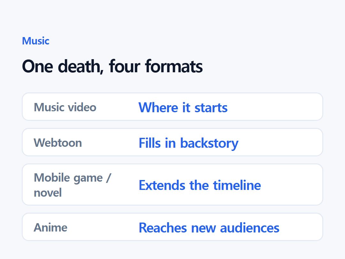Select the 'Extends the timeline' text
345x259 pixels.
click(200, 185)
